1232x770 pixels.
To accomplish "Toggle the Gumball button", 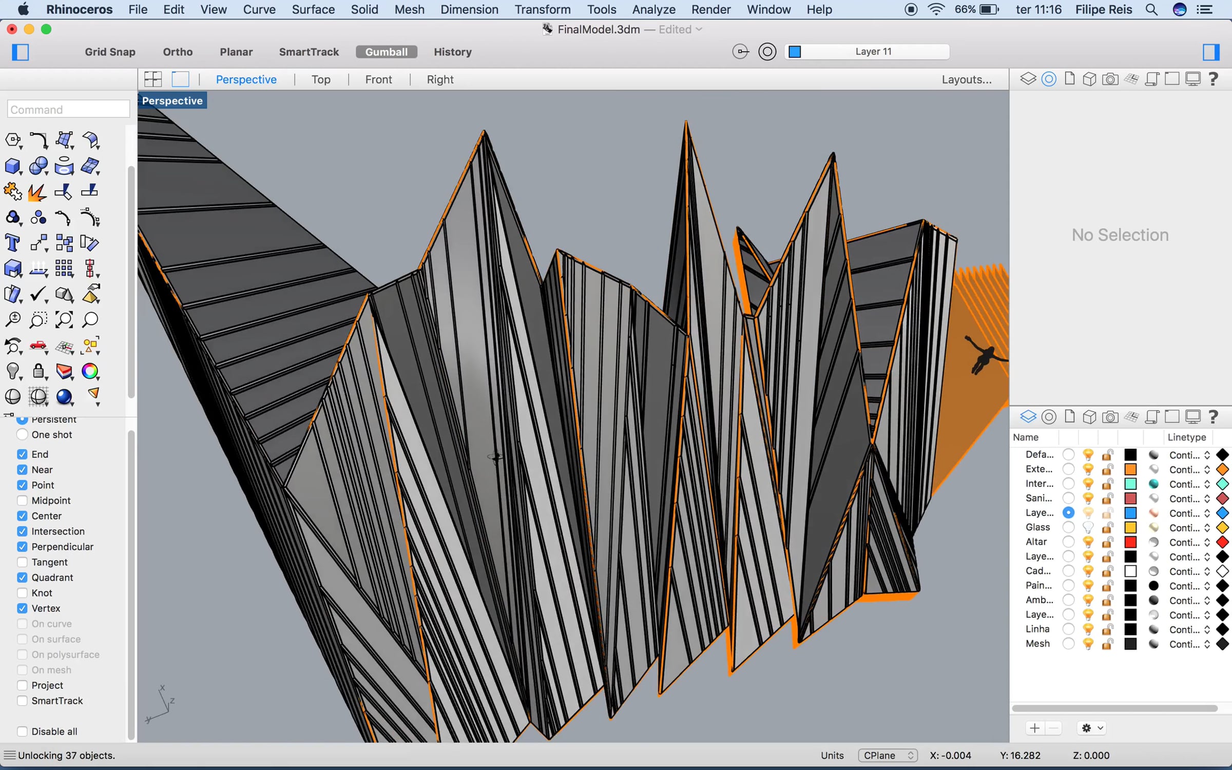I will click(386, 52).
